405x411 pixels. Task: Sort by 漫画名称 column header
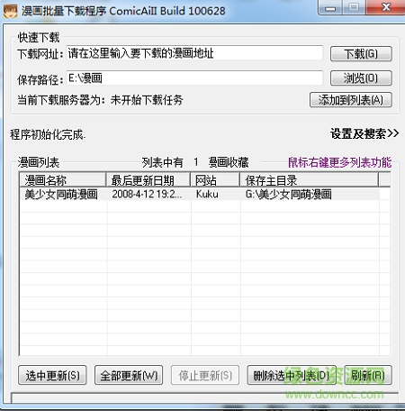[63, 180]
